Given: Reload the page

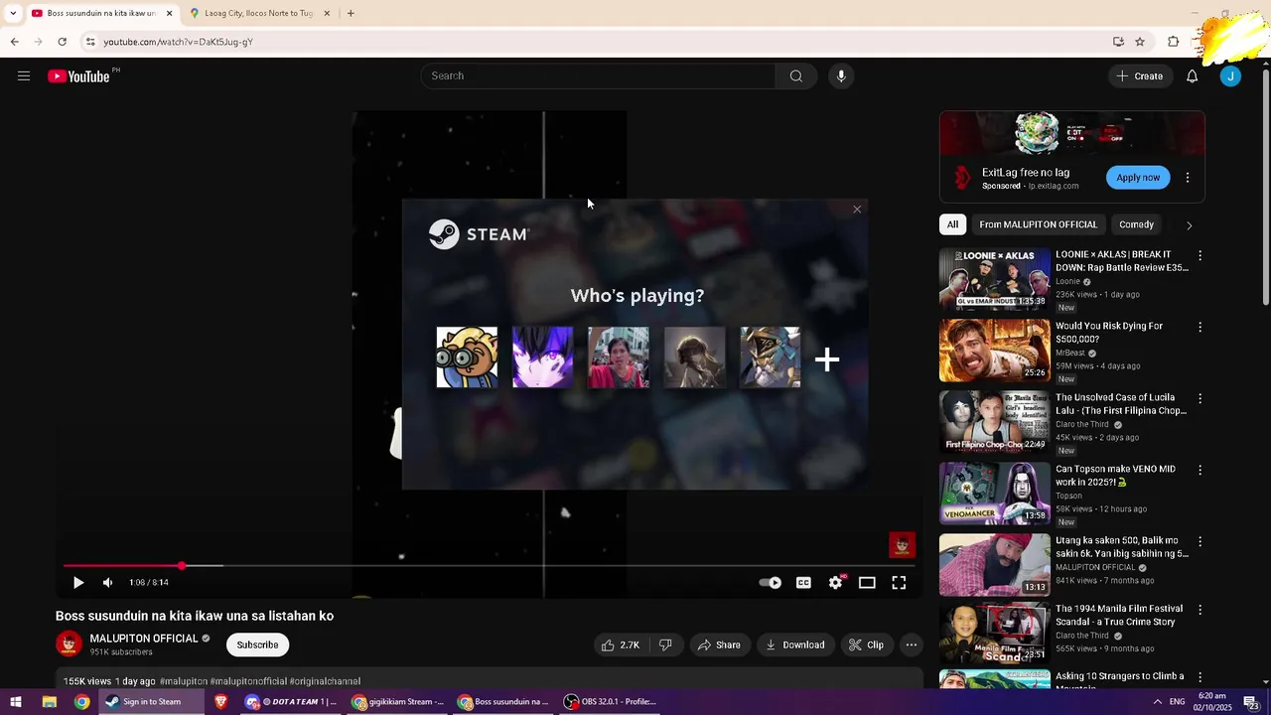Looking at the screenshot, I should click(x=62, y=42).
